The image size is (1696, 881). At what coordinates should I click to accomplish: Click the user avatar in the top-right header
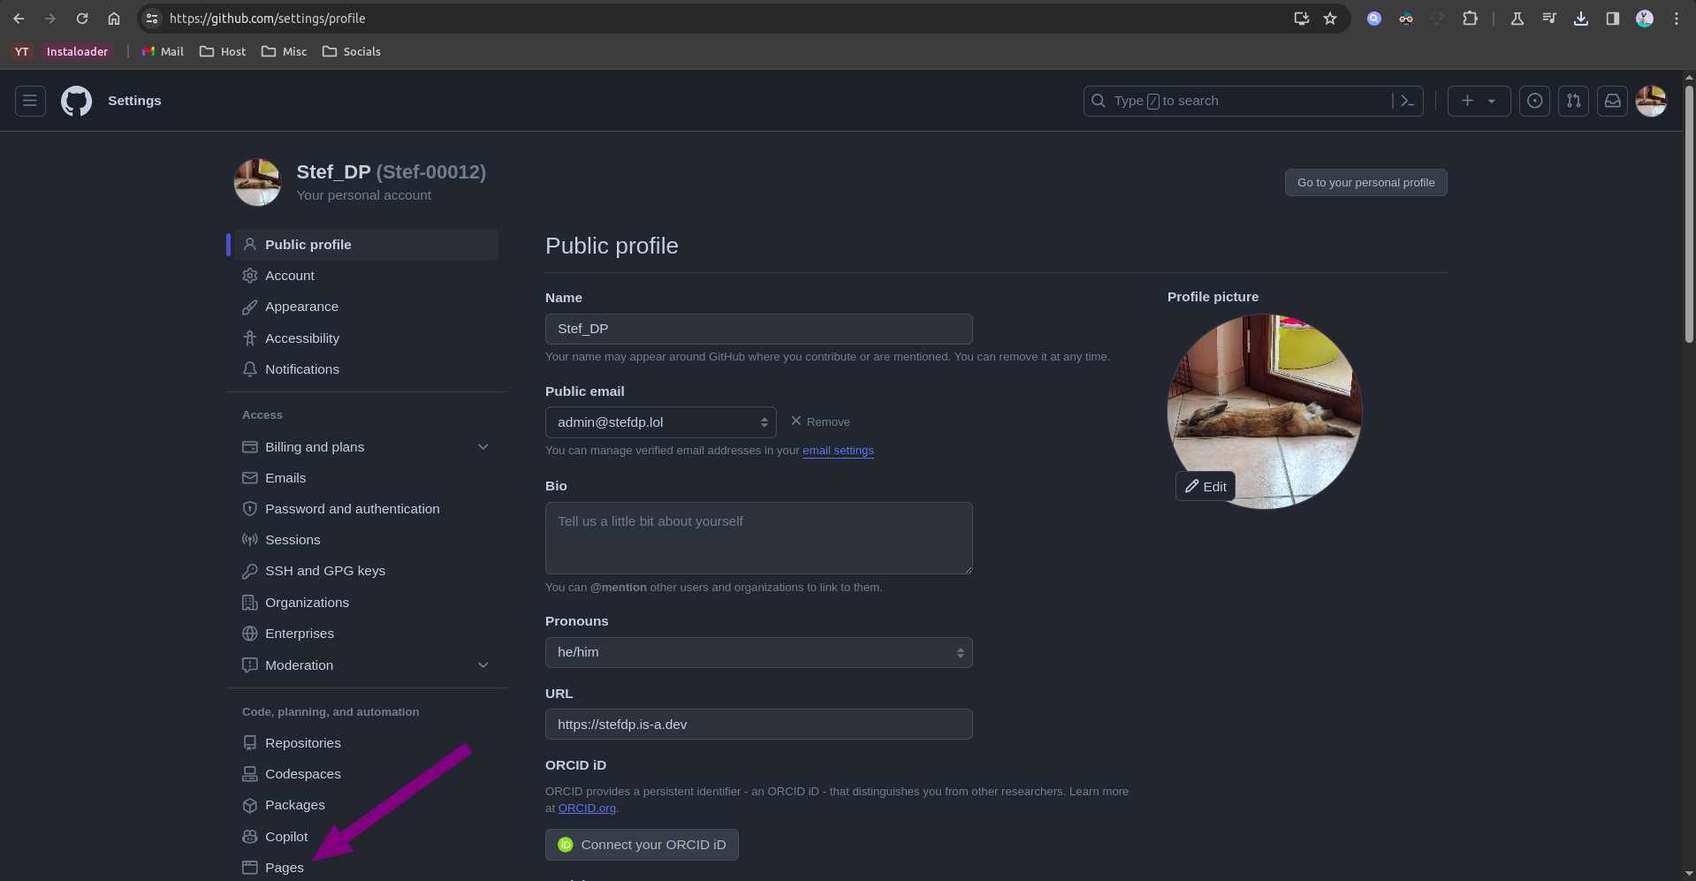coord(1651,101)
